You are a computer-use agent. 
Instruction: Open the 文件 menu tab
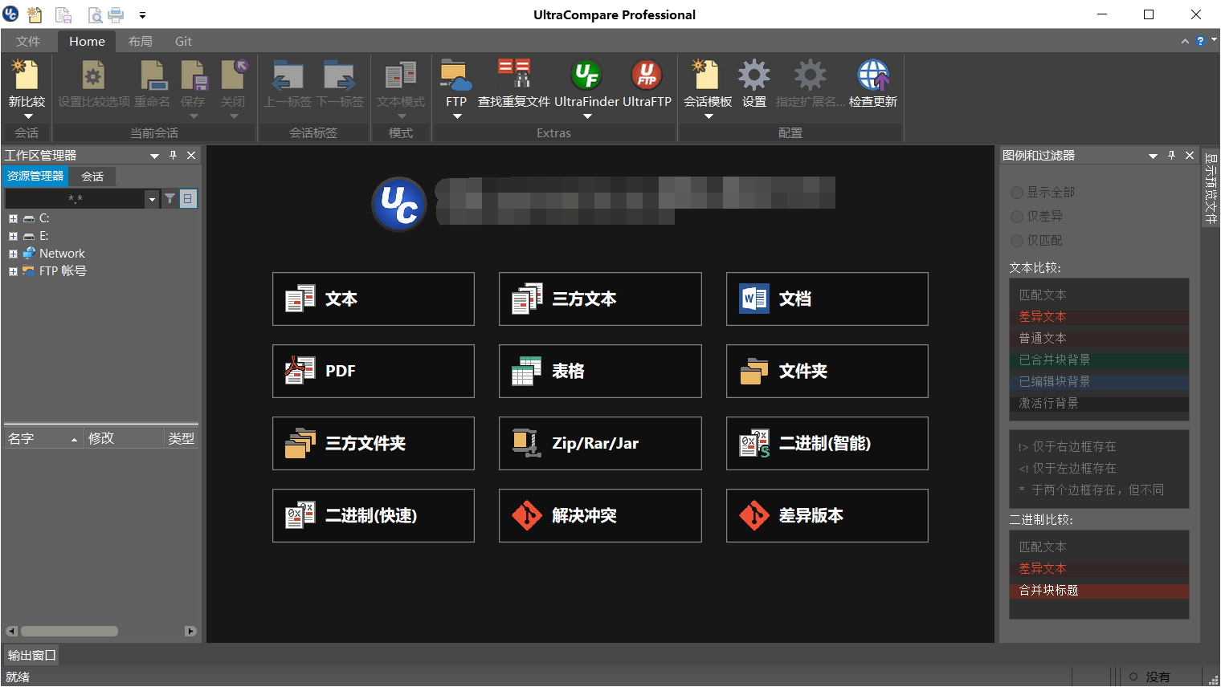(28, 41)
